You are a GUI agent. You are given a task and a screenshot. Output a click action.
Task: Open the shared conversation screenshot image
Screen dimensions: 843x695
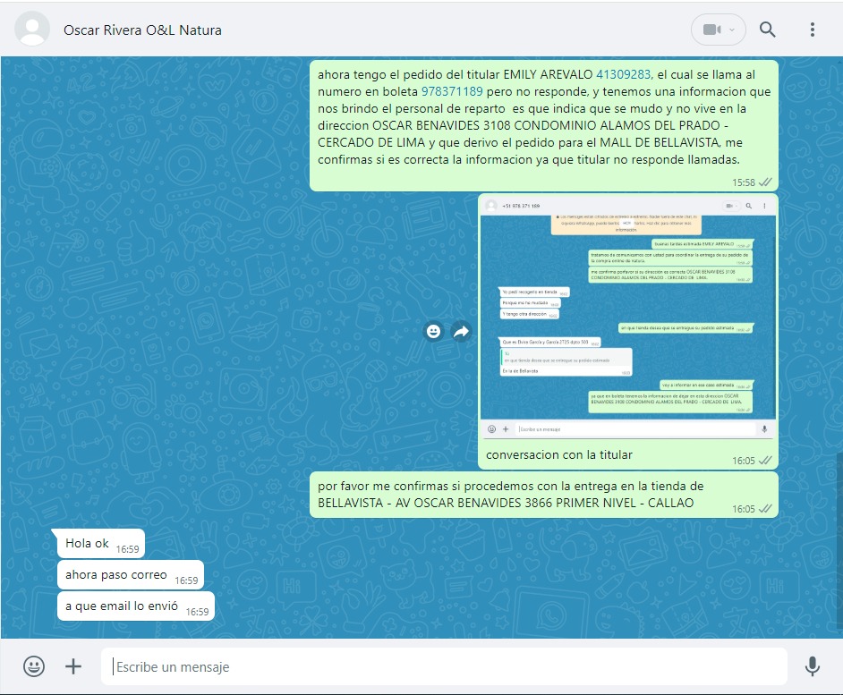click(x=627, y=318)
